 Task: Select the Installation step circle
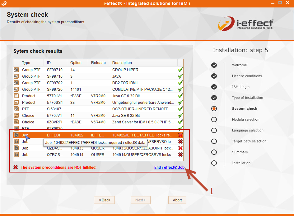[x=214, y=163]
